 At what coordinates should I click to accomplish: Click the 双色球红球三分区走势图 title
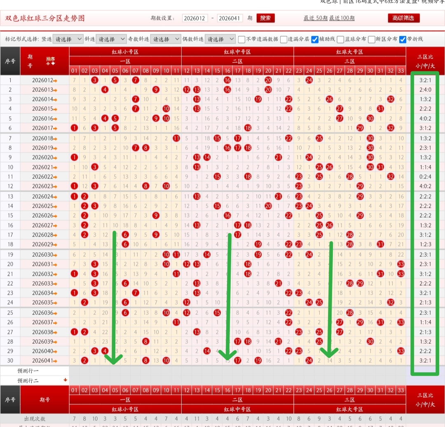45,18
